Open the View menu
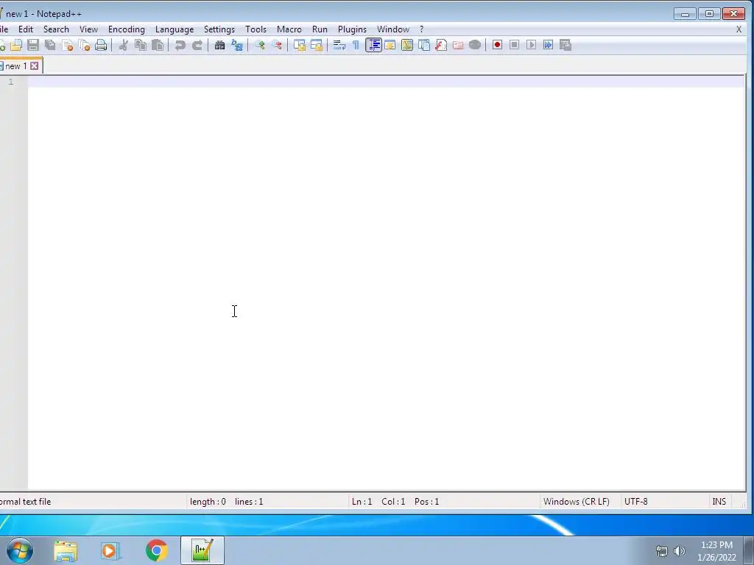The image size is (754, 565). coord(88,29)
